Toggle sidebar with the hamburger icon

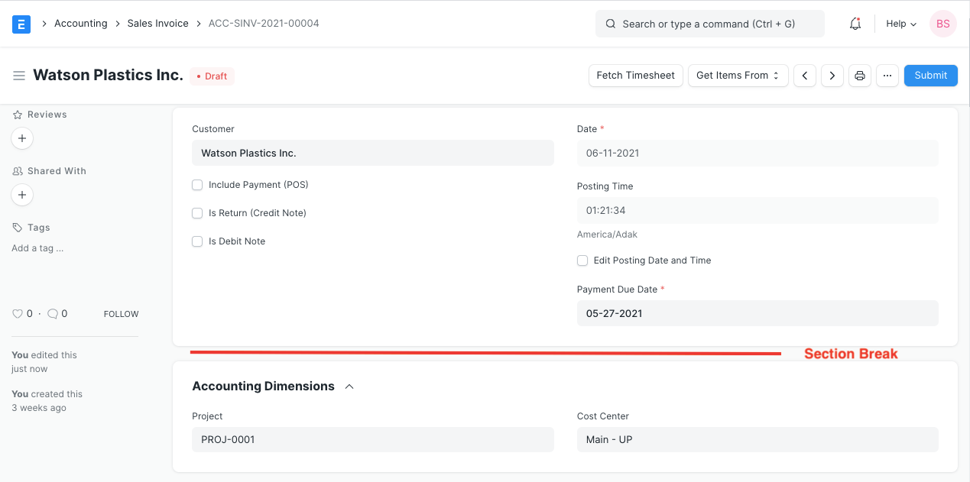pos(19,76)
